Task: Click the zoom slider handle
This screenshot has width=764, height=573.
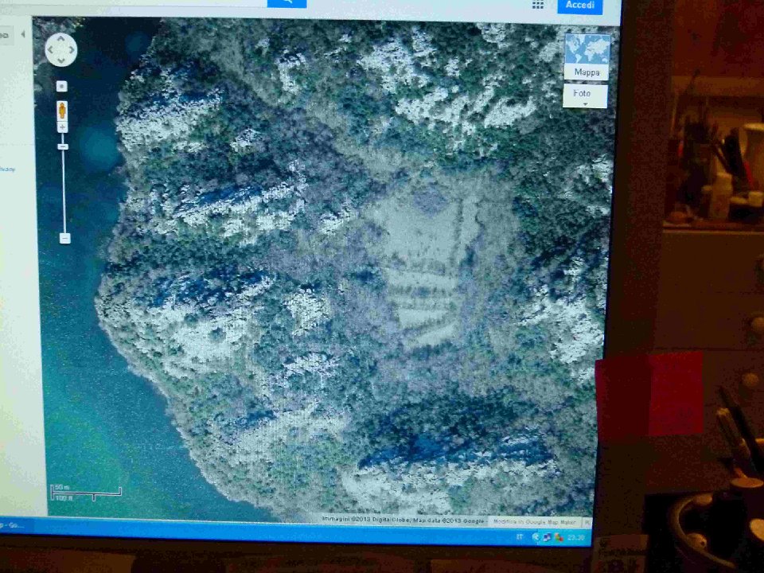Action: coord(62,146)
